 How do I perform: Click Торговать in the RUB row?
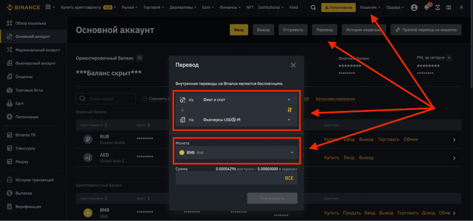coord(388,140)
